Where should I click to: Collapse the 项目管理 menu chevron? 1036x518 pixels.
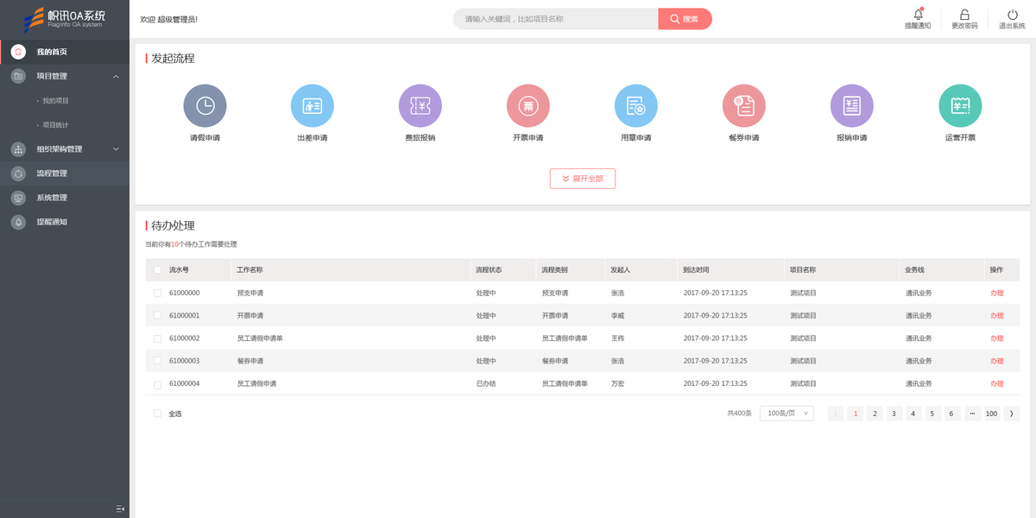pyautogui.click(x=116, y=76)
